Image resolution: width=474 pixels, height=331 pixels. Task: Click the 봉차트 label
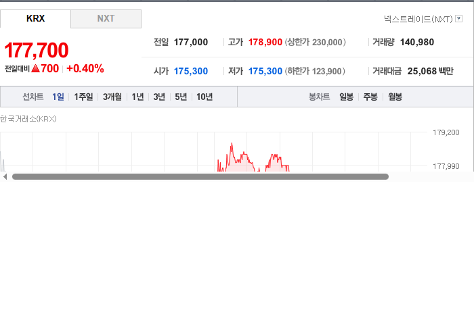tap(319, 97)
